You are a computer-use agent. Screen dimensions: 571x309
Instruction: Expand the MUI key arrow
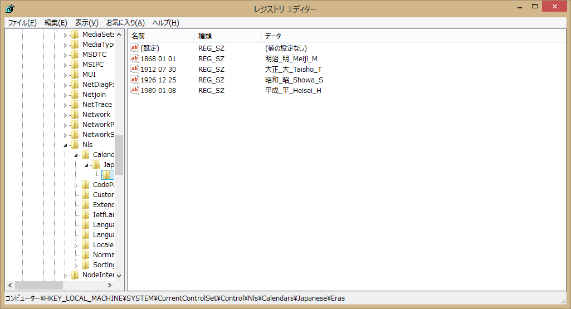[65, 75]
